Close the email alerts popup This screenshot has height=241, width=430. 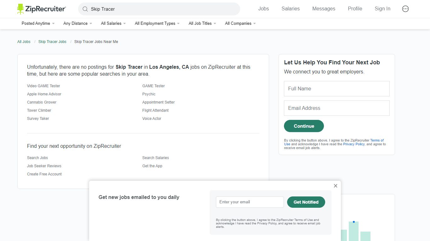tap(336, 186)
